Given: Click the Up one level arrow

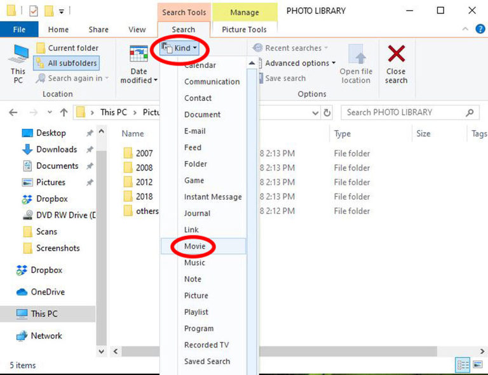Looking at the screenshot, I should (64, 112).
